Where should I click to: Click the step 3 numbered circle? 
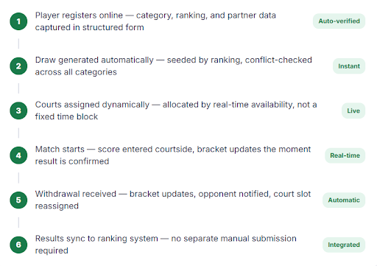(x=18, y=111)
